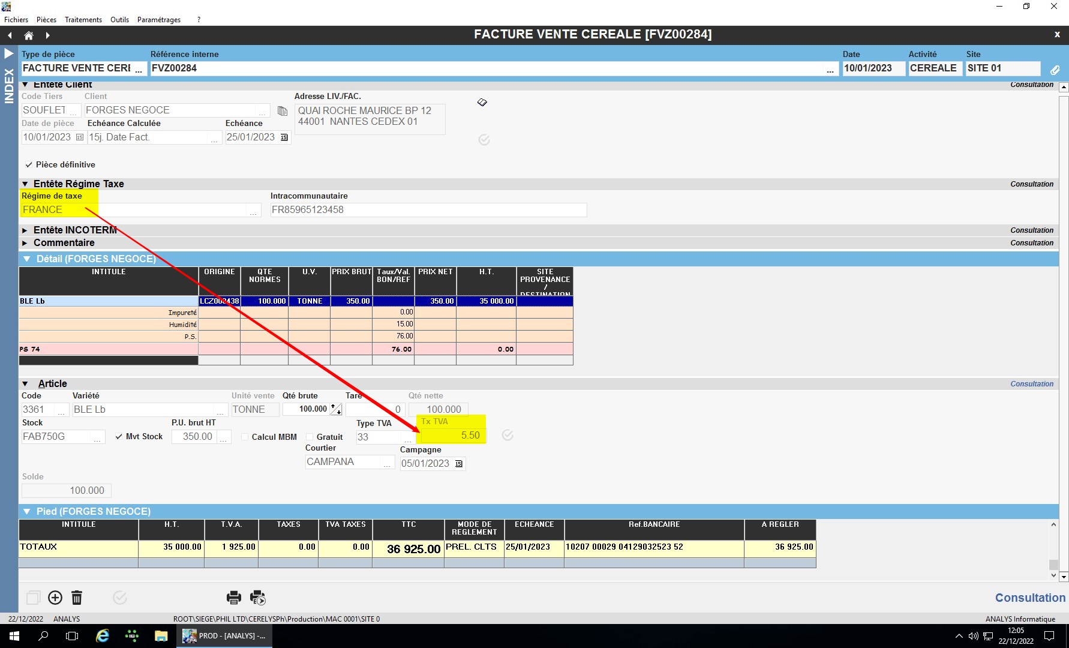Click the add (plus) circle icon
Screen dimensions: 1069x648
pos(55,598)
